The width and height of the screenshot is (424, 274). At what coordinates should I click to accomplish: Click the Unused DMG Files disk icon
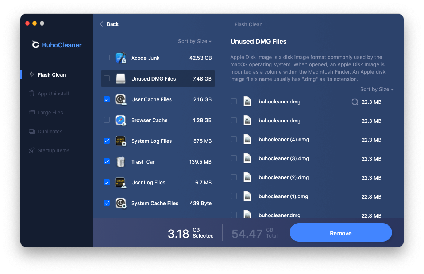tap(121, 79)
